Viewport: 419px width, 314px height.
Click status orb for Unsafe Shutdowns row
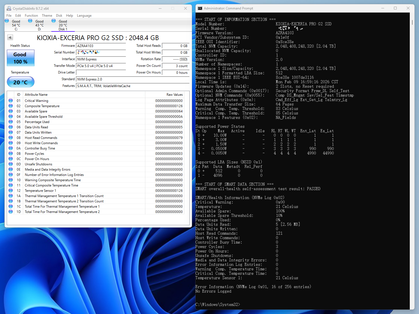click(11, 164)
